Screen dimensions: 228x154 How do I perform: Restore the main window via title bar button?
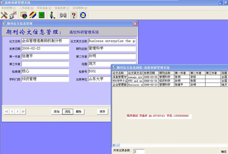(226, 3)
